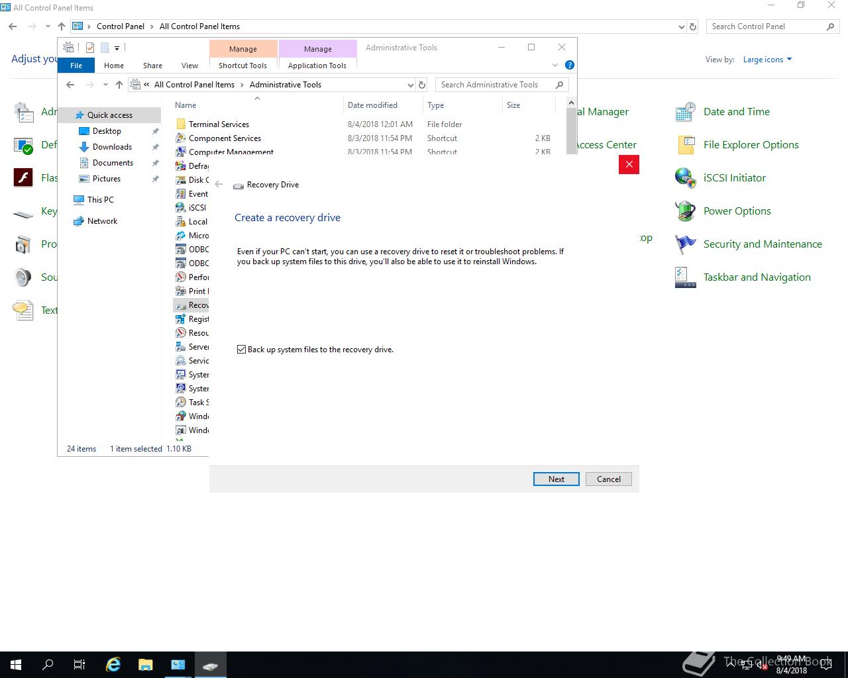The image size is (848, 678).
Task: Select Terminal Services folder
Action: click(219, 124)
